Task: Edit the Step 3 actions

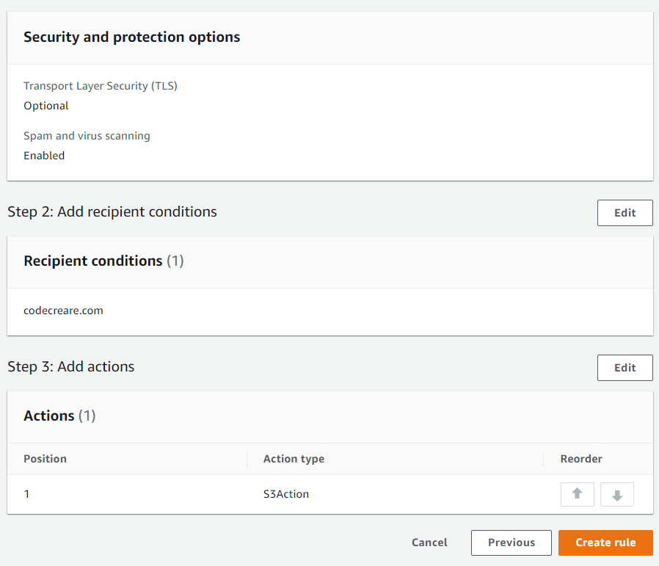Action: 625,368
